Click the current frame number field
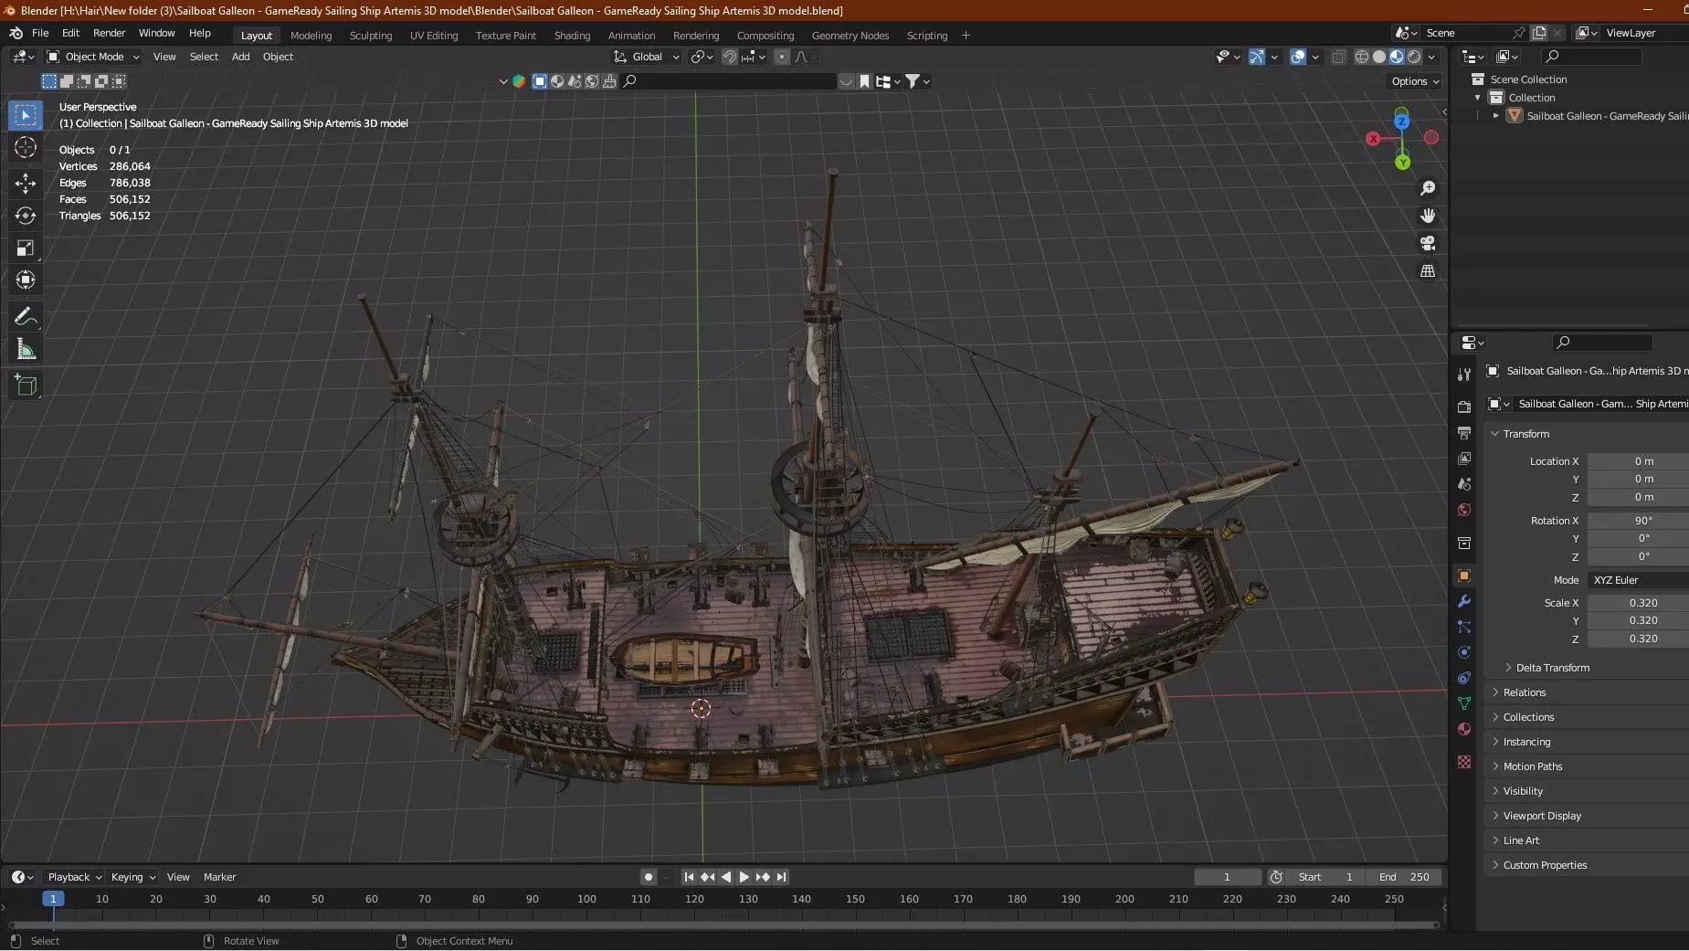The height and width of the screenshot is (951, 1689). [1227, 877]
